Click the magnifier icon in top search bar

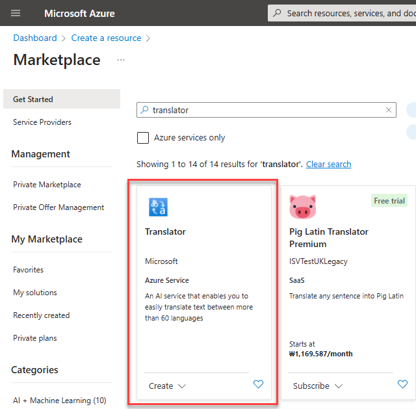(x=278, y=13)
